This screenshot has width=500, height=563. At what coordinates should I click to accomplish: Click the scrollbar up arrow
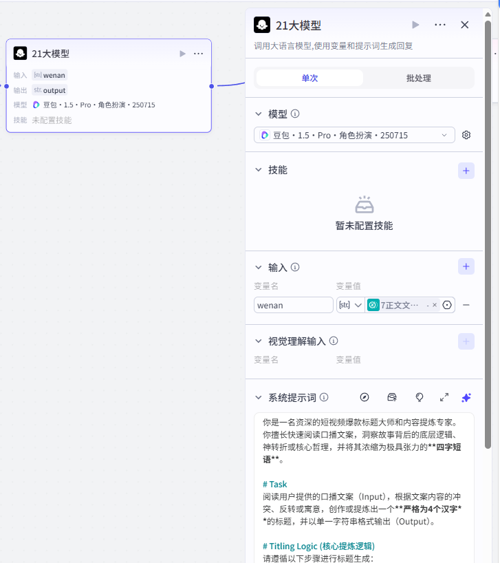click(x=488, y=14)
